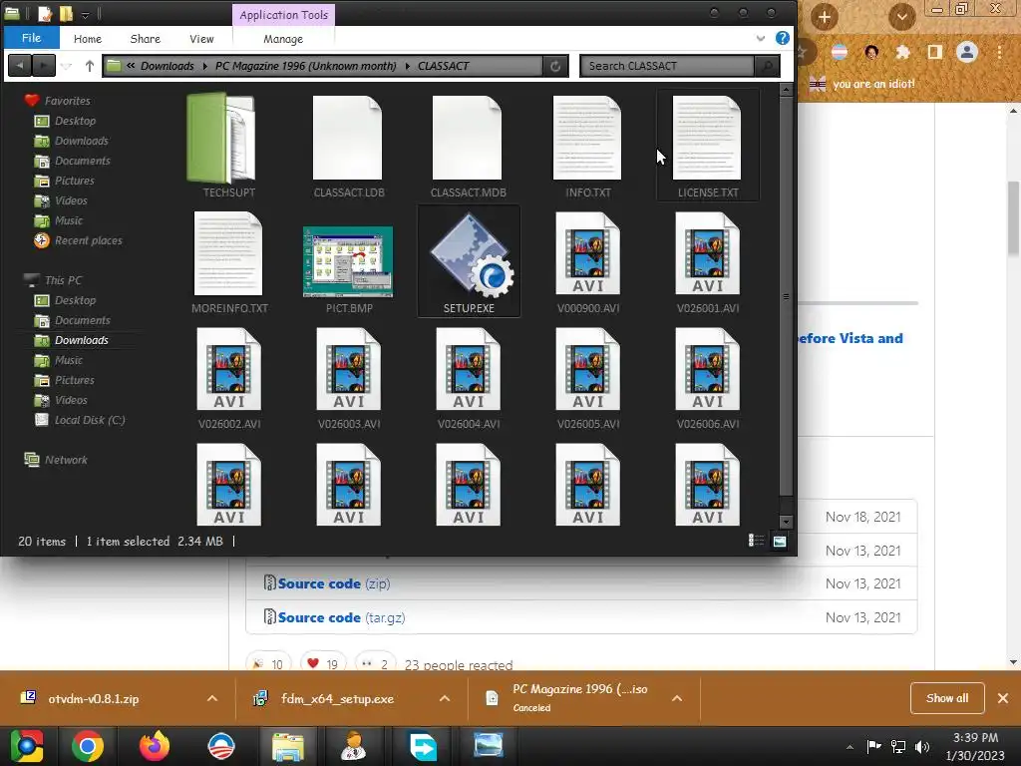
Task: Click Show all downloads button
Action: tap(947, 698)
